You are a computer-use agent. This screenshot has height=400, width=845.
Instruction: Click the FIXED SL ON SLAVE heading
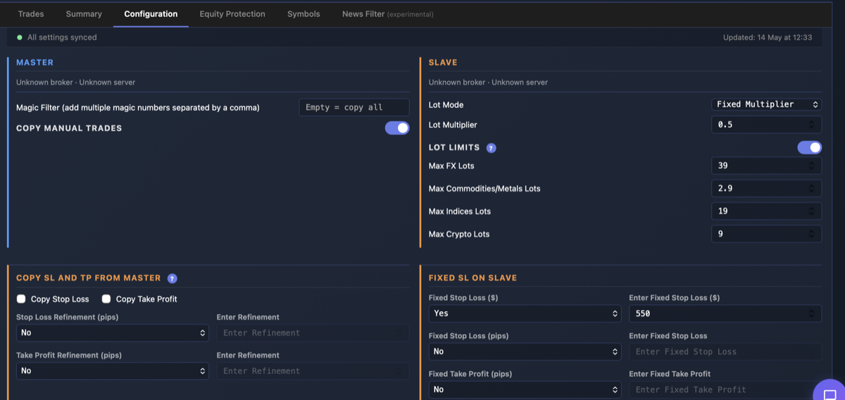point(472,278)
